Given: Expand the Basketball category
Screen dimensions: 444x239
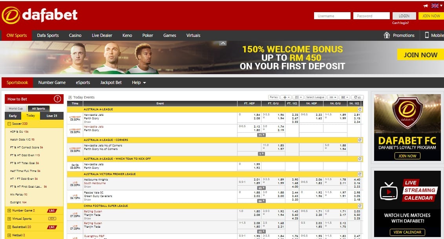Looking at the screenshot, I should [x=9, y=227].
